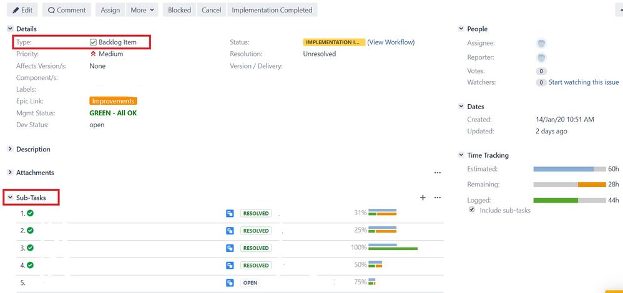Click the 100% progress bar
This screenshot has width=623, height=293.
click(x=393, y=246)
